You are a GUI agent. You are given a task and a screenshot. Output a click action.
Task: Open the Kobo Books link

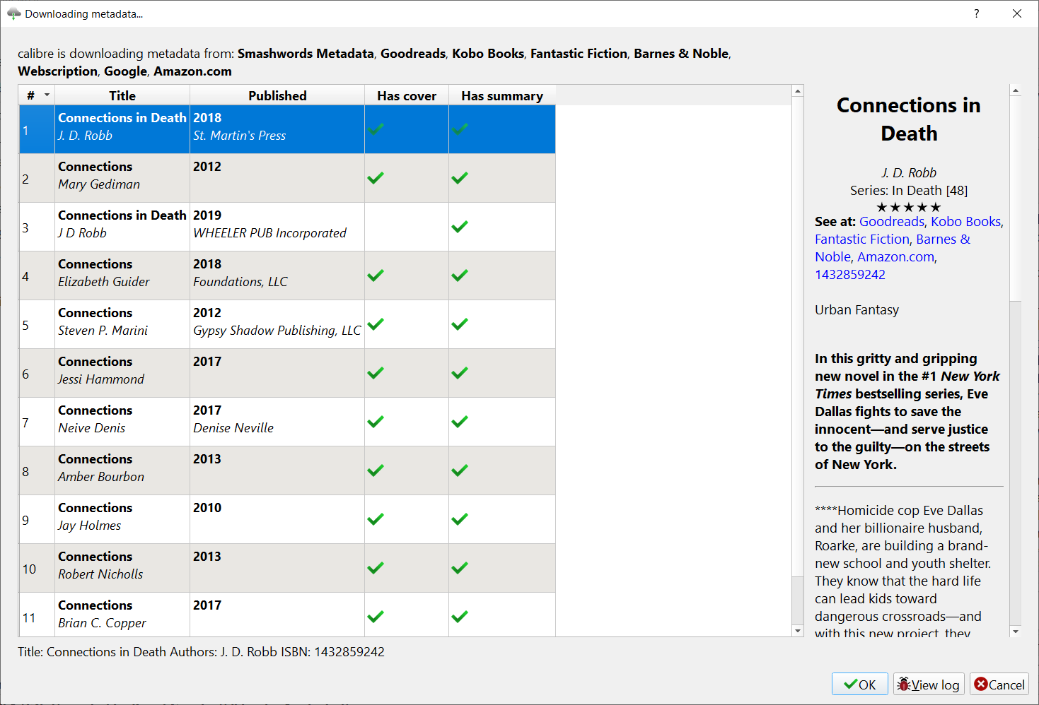(x=965, y=222)
